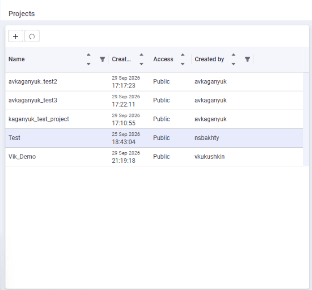Sort Access column ascending arrow

tap(183, 55)
